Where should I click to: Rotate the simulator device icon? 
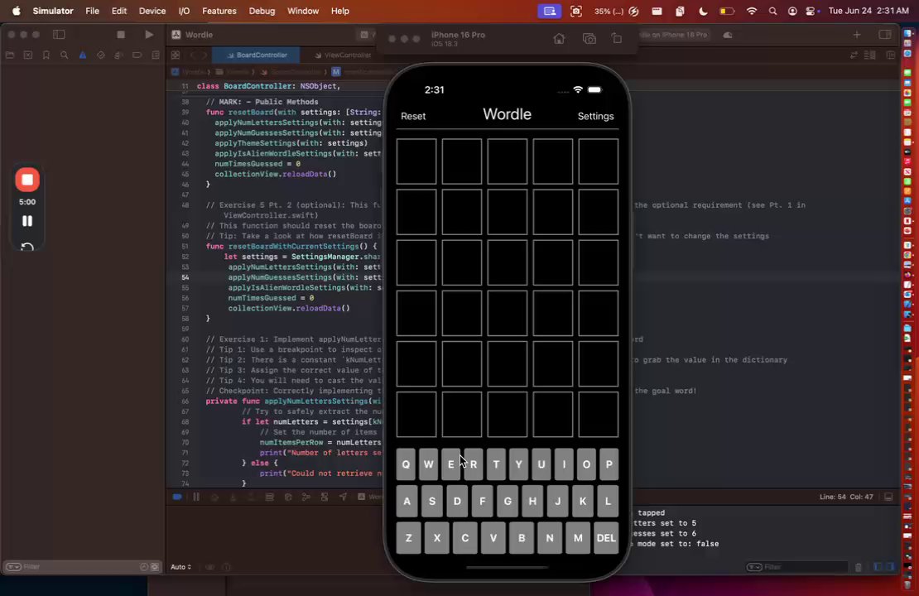pyautogui.click(x=617, y=39)
